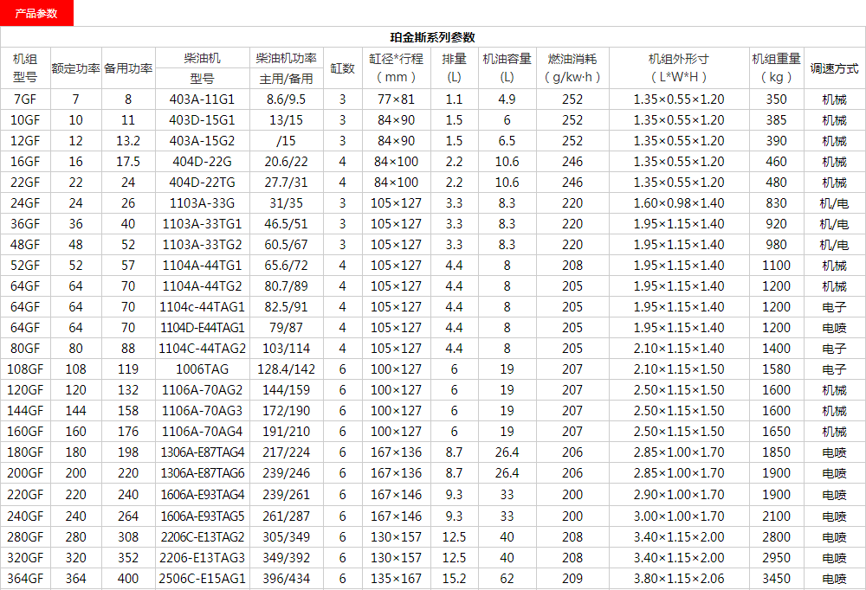
Task: Select engine model 1104D-E44TAG1
Action: 202,328
